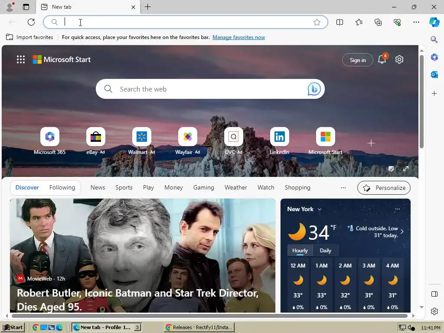Open the split screen icon
The width and height of the screenshot is (444, 333).
pyautogui.click(x=340, y=22)
